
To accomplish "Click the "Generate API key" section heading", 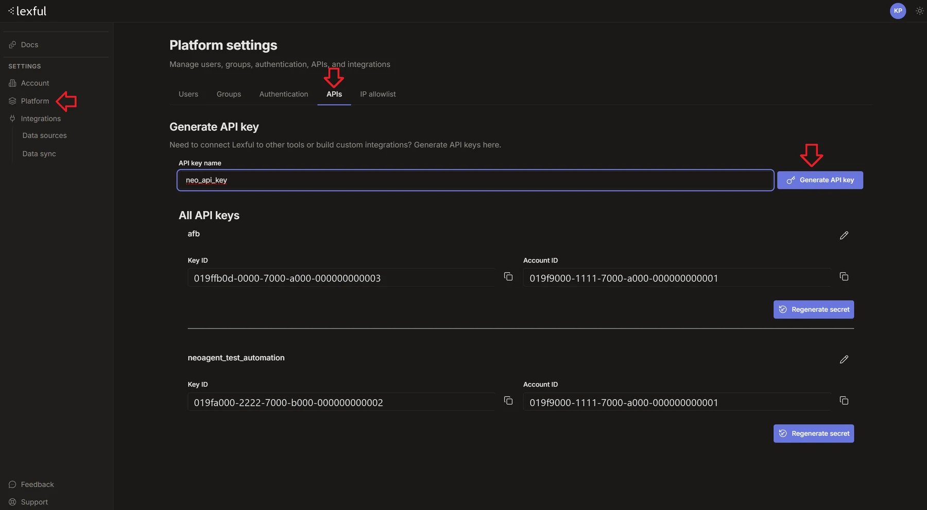I will click(x=214, y=127).
